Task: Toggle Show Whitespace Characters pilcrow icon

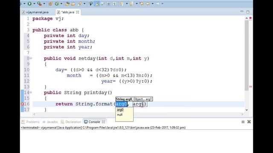Action: (114, 3)
